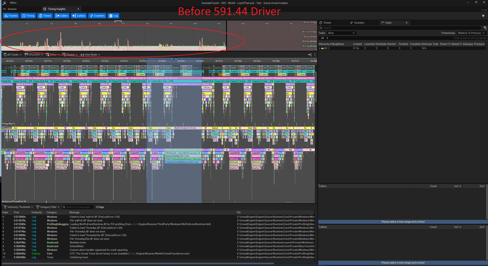Open View Mode dropdown
The image size is (488, 266).
click(91, 55)
